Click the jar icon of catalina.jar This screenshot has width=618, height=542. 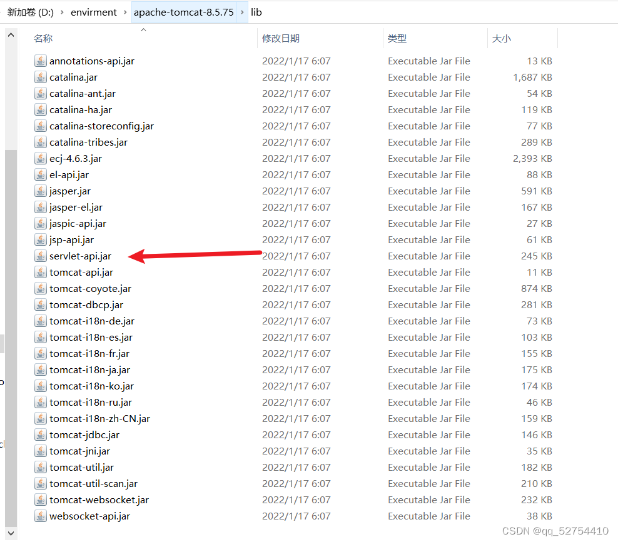tap(40, 77)
